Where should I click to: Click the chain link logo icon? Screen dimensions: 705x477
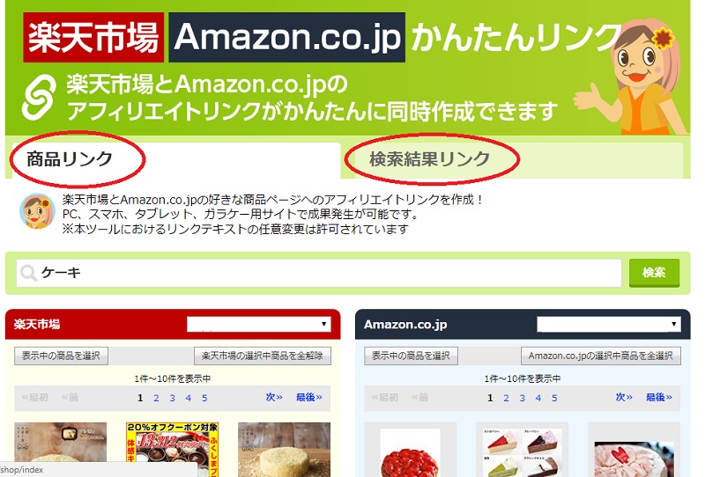(40, 97)
